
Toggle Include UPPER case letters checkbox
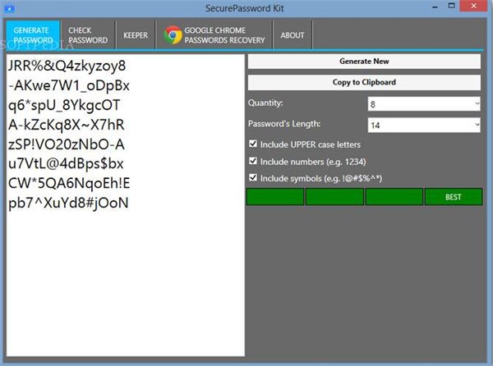(x=253, y=144)
